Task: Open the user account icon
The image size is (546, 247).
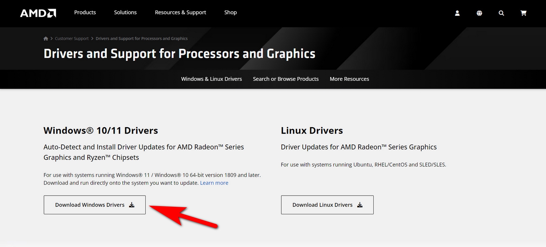Action: point(457,13)
